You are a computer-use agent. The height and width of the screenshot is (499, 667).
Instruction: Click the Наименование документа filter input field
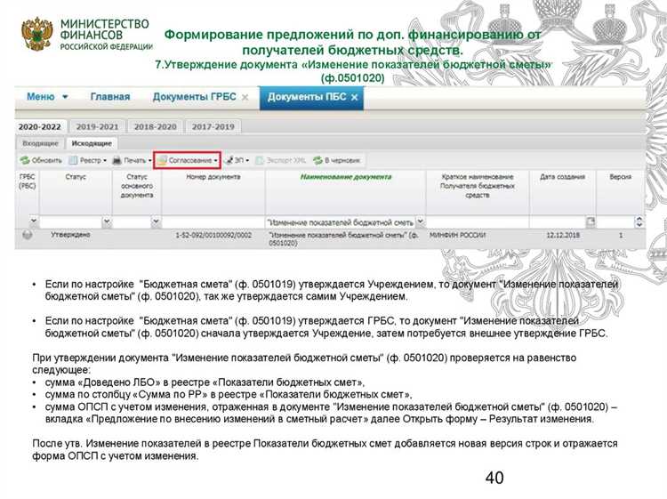pos(340,221)
